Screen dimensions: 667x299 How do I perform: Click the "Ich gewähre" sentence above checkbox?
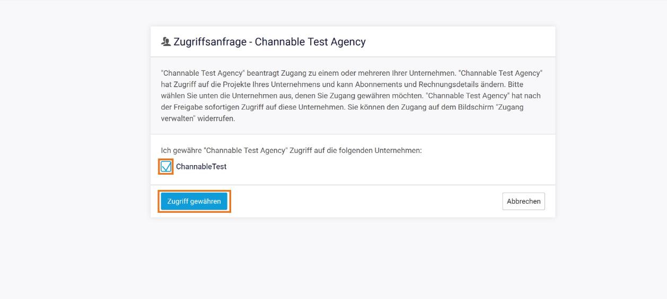pos(291,150)
